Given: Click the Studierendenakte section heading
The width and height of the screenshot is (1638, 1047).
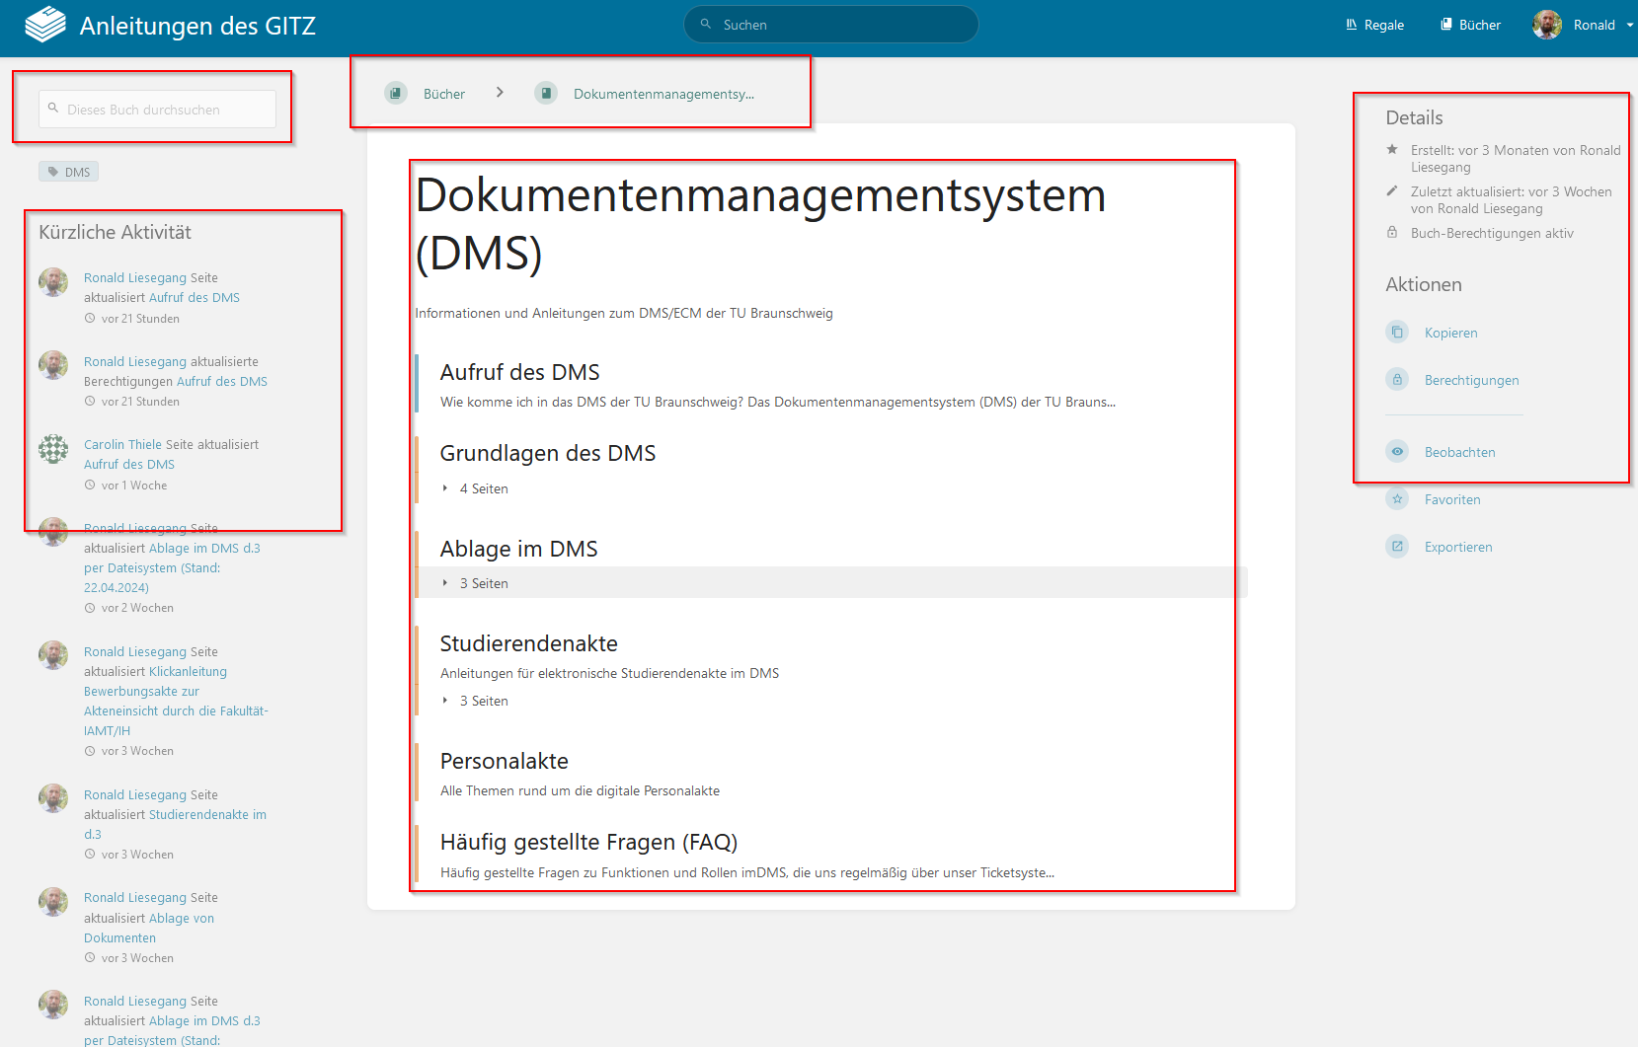Looking at the screenshot, I should click(x=528, y=642).
